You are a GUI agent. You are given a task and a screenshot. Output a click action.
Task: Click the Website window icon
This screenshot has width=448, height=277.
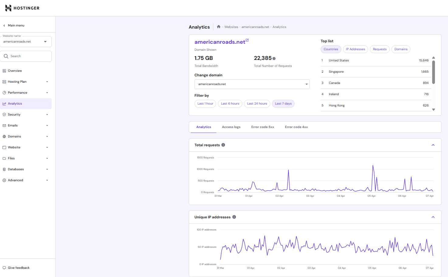click(4, 147)
